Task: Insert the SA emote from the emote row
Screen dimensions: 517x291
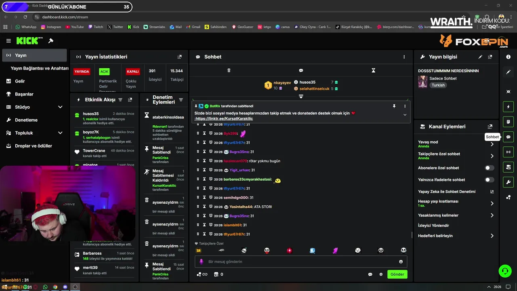Action: tap(198, 251)
